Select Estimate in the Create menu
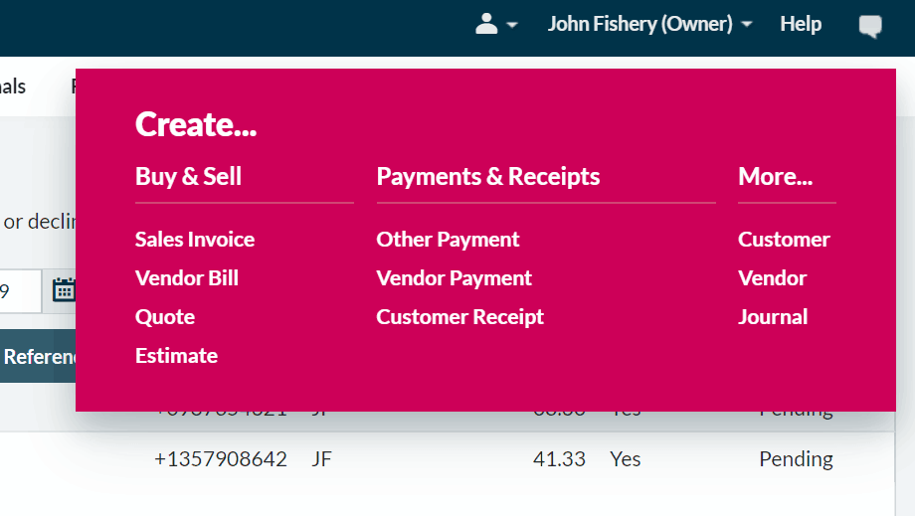This screenshot has height=516, width=915. pyautogui.click(x=176, y=356)
